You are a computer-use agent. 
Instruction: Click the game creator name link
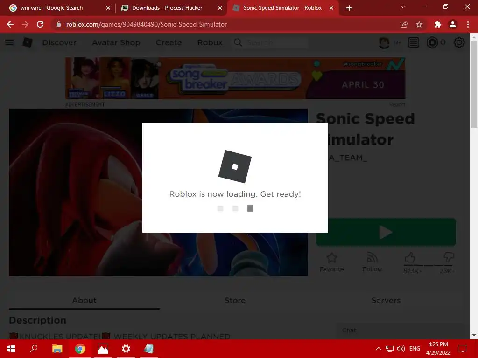(x=348, y=158)
